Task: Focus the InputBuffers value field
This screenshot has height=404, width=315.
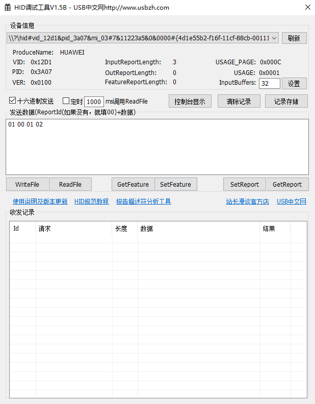Action: point(269,84)
